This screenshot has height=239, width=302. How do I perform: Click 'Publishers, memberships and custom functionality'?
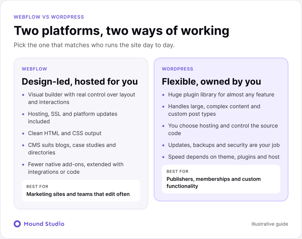tap(214, 183)
